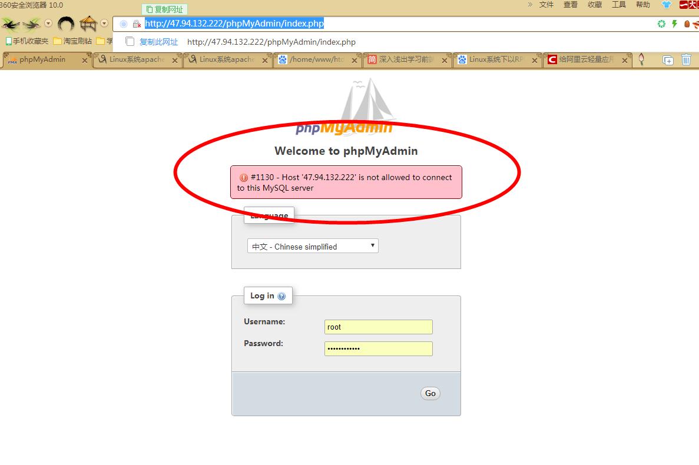Click the 复制网址 tooltip button

(165, 9)
